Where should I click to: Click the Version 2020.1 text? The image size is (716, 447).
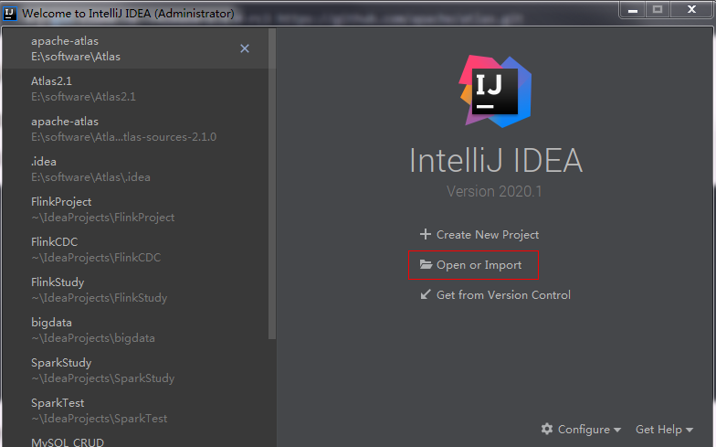494,191
